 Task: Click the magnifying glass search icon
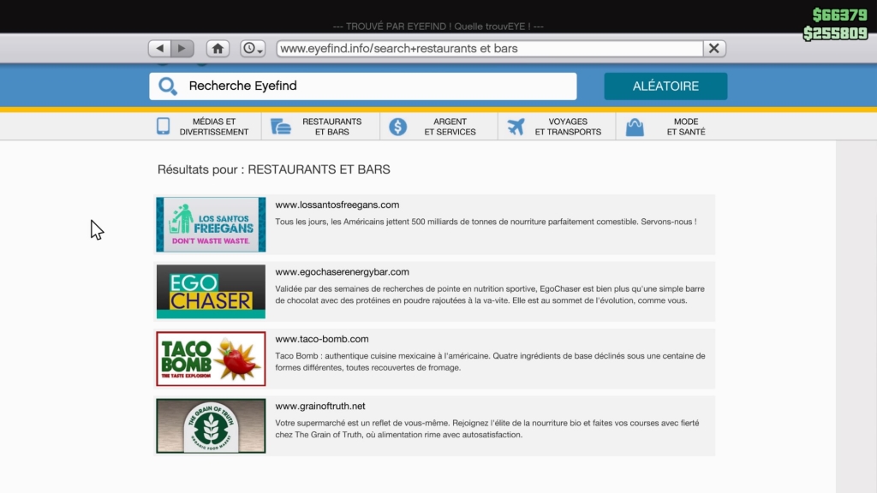[167, 86]
